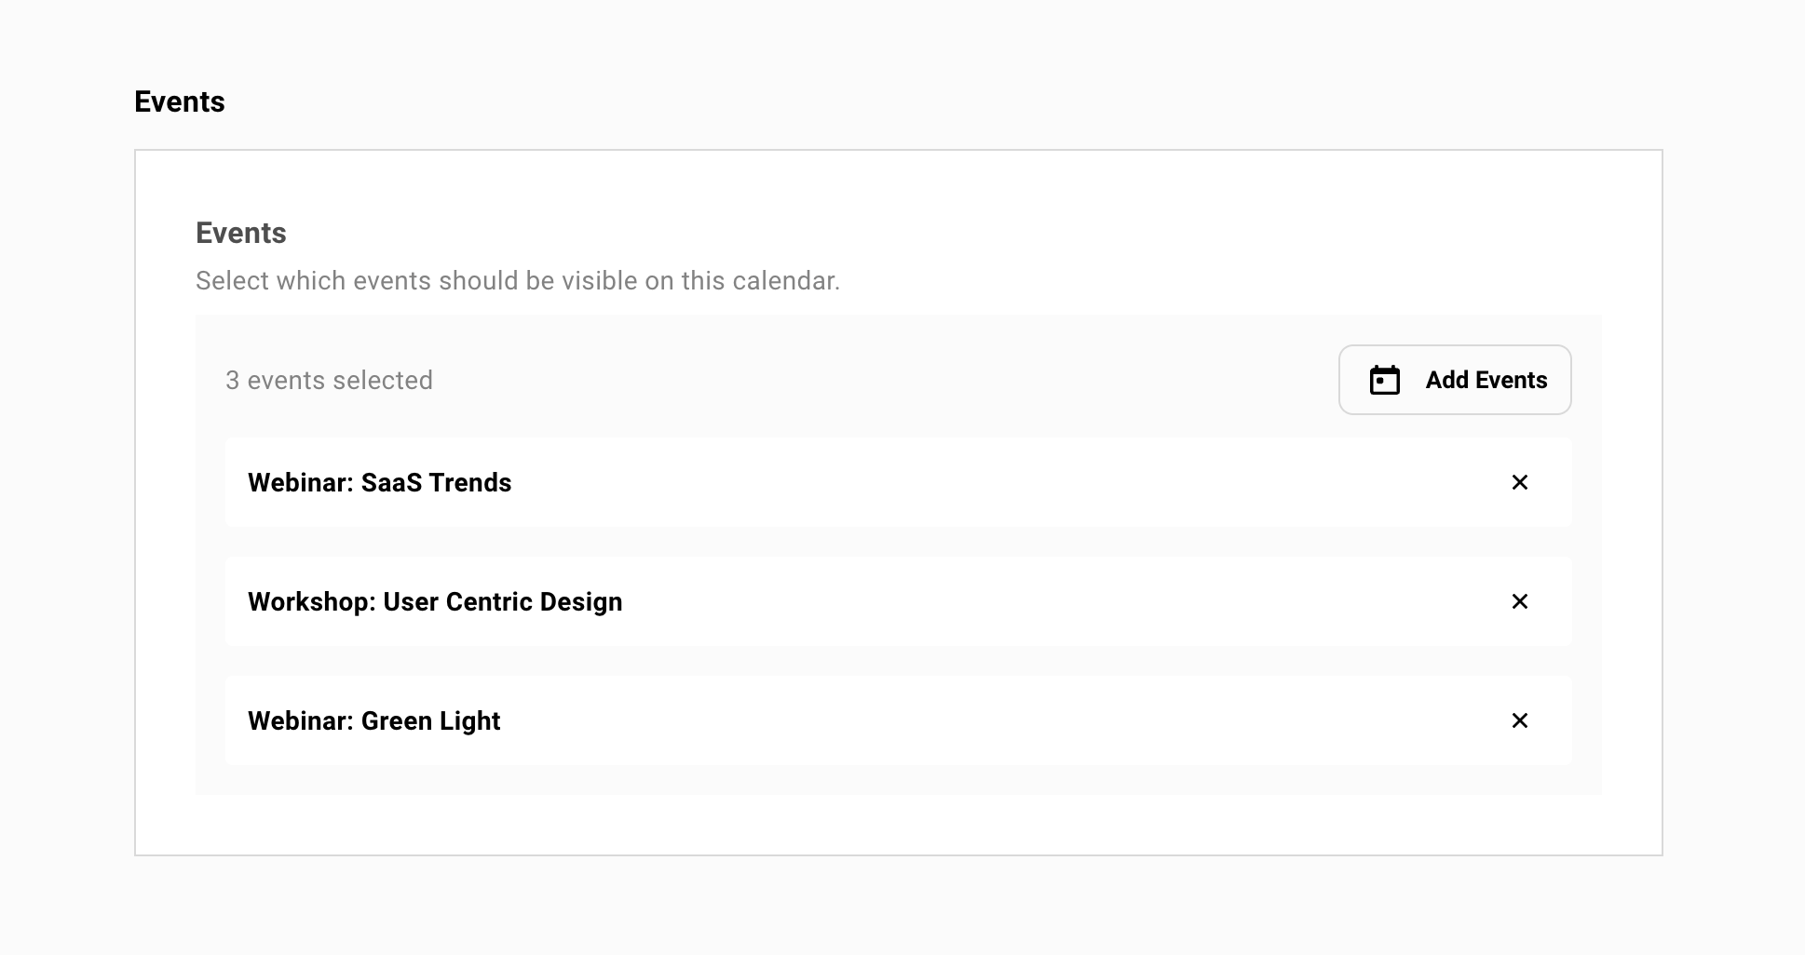Image resolution: width=1805 pixels, height=955 pixels.
Task: Click the Add Events button label
Action: coord(1485,380)
